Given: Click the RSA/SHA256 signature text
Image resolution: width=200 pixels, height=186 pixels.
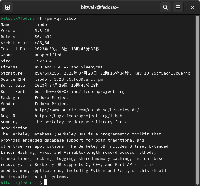Looking at the screenshot, I should click(x=47, y=73).
